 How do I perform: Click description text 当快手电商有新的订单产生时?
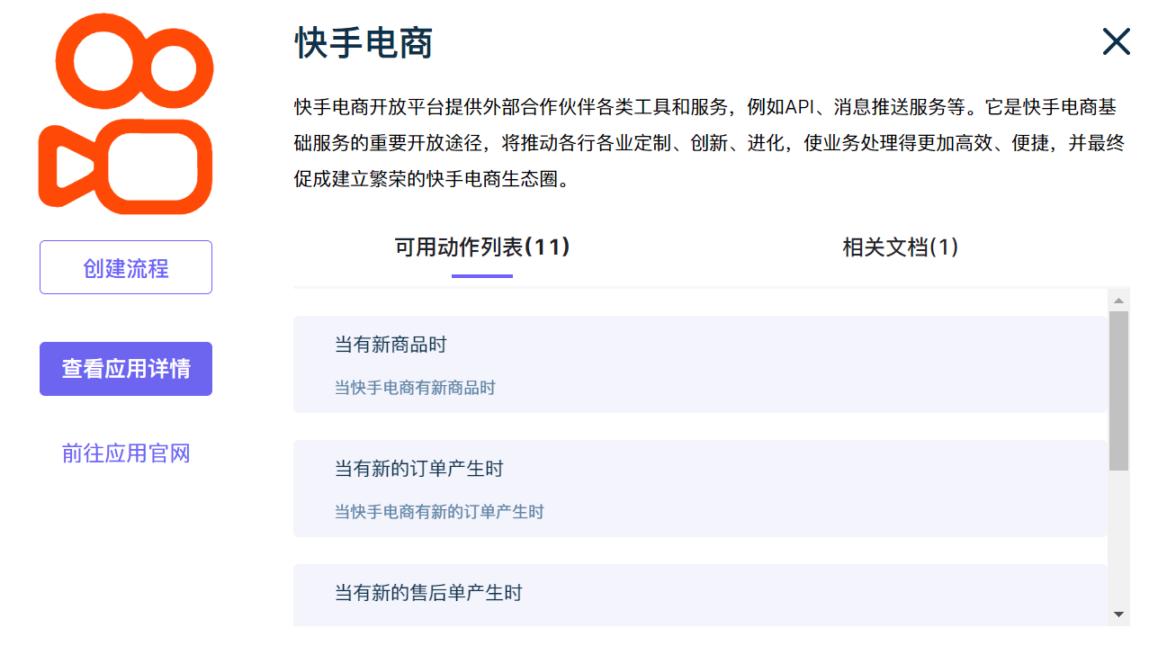click(439, 512)
